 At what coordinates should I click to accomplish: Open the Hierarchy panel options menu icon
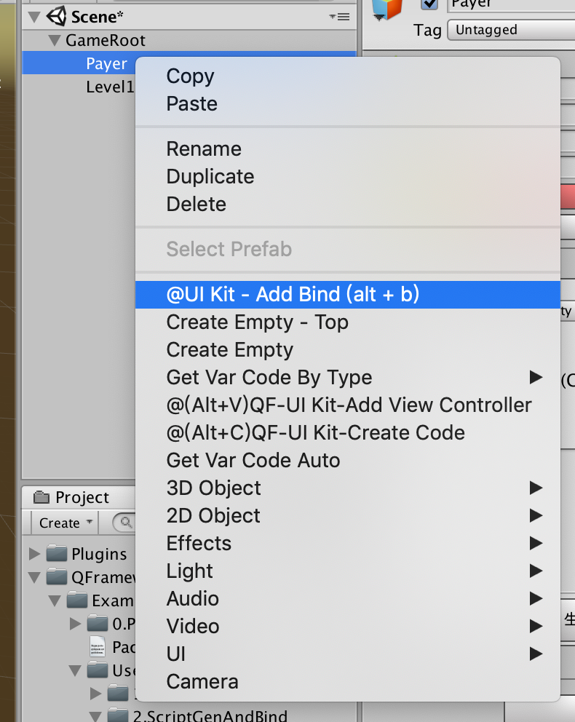click(340, 17)
